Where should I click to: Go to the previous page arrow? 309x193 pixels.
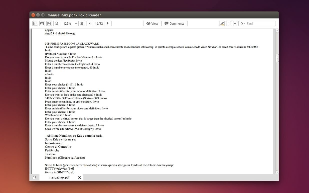click(x=90, y=23)
